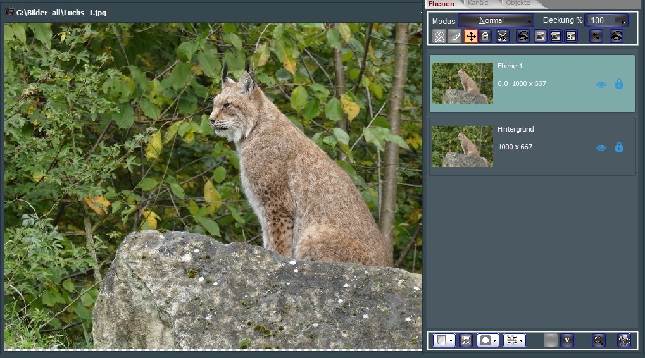
Task: Select the Hintergrund layer thumbnail
Action: [x=462, y=146]
